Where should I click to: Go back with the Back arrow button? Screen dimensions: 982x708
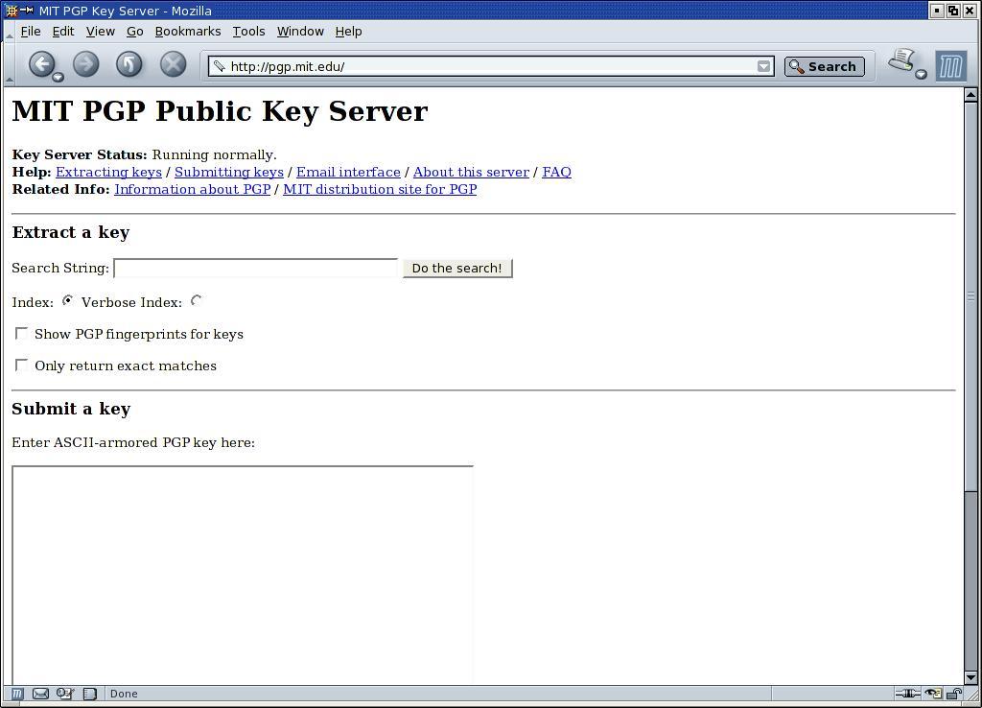pos(42,64)
